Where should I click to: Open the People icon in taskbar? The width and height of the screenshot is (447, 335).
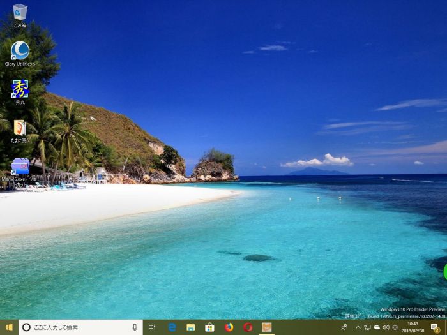point(344,327)
